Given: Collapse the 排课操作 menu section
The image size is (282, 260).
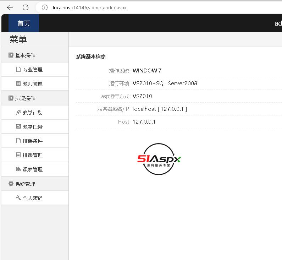Looking at the screenshot, I should 35,98.
